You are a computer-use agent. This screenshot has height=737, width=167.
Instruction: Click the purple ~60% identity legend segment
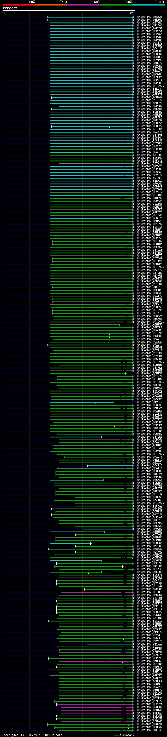pyautogui.click(x=83, y=5)
